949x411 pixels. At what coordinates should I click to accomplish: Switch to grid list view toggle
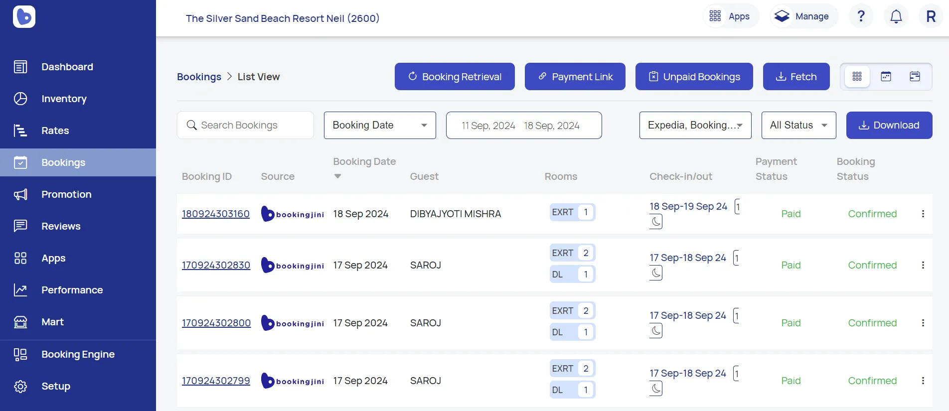857,77
